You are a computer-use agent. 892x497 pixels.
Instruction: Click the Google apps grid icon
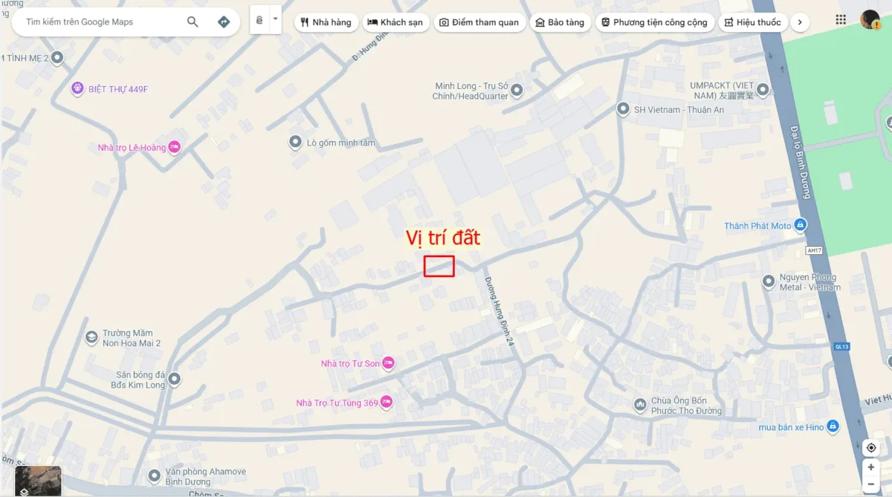point(841,20)
